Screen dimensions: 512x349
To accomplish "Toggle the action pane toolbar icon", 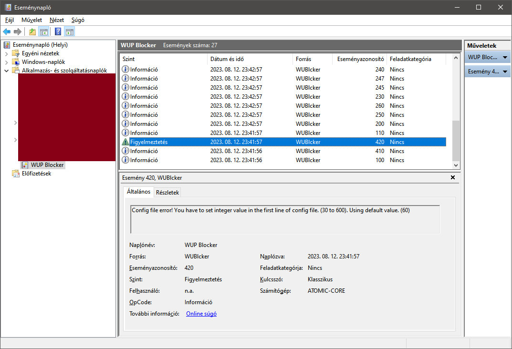I will 70,31.
